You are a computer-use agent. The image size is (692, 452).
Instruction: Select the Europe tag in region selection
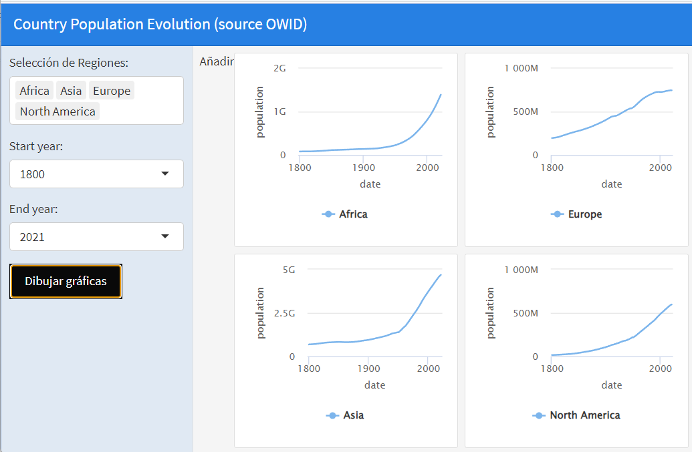(x=112, y=91)
